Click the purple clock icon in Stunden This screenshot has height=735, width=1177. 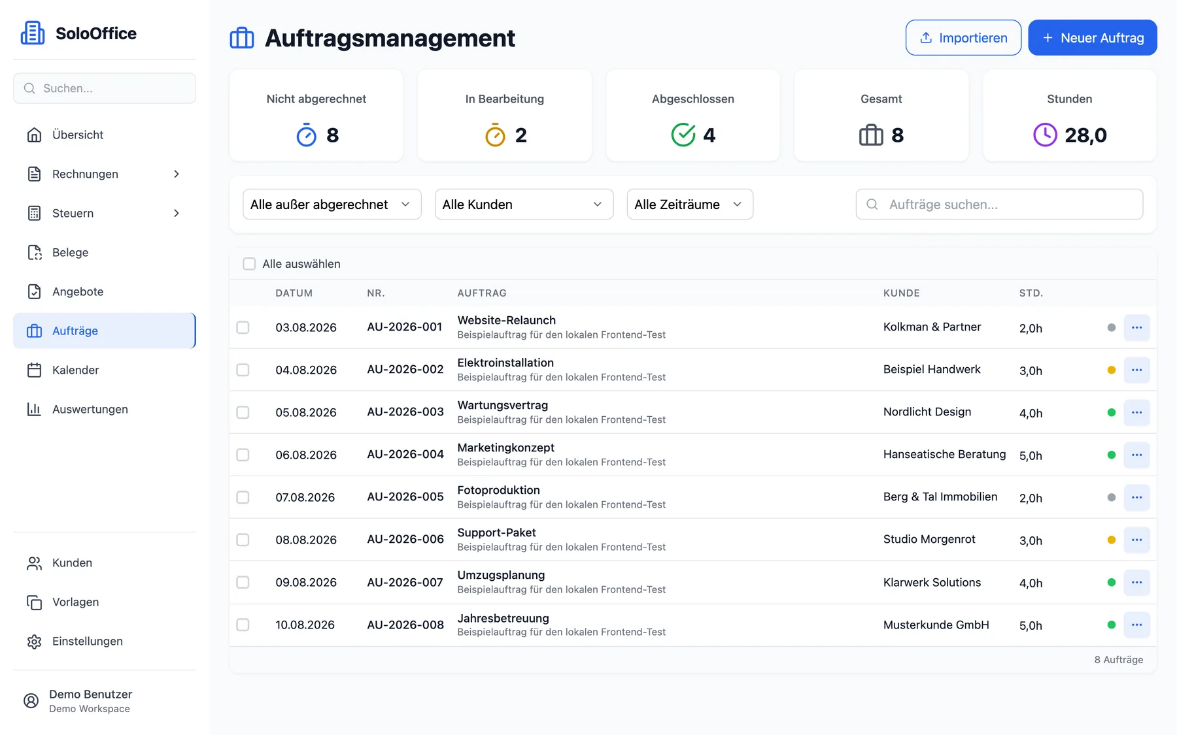click(1045, 135)
